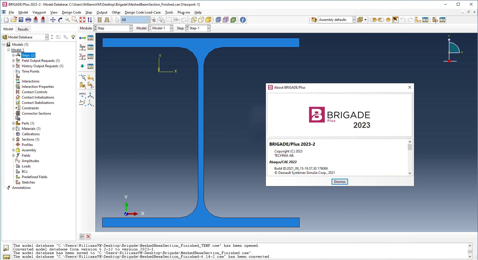Click the About dialog scroll down arrow
The width and height of the screenshot is (478, 260).
tap(410, 173)
